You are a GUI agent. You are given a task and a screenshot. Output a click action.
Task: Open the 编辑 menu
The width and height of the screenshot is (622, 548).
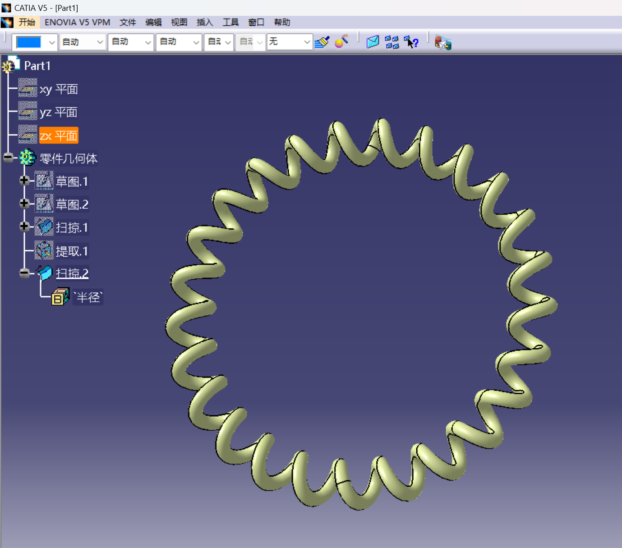[x=153, y=22]
